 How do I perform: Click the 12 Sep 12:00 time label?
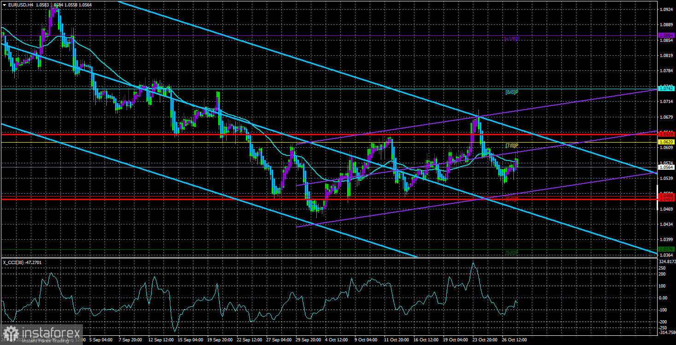pos(160,340)
